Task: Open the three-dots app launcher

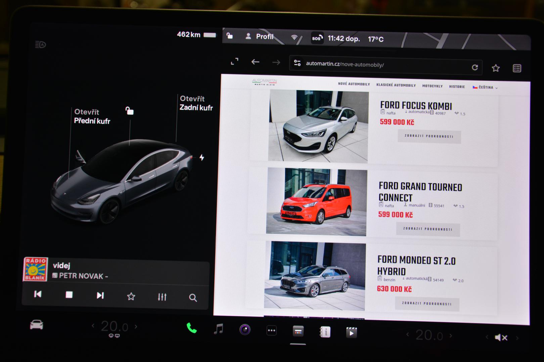Action: click(271, 330)
